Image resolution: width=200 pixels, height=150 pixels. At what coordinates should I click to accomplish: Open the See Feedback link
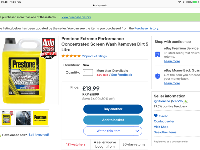point(121,75)
